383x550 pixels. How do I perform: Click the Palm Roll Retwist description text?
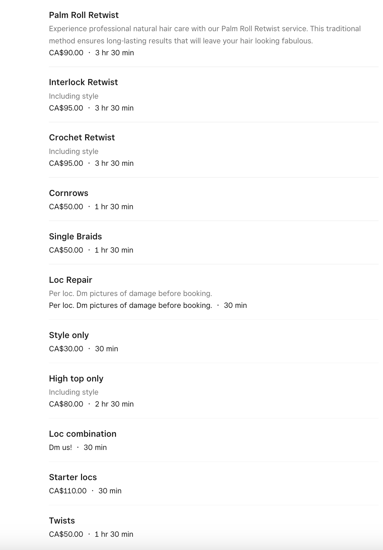(205, 35)
